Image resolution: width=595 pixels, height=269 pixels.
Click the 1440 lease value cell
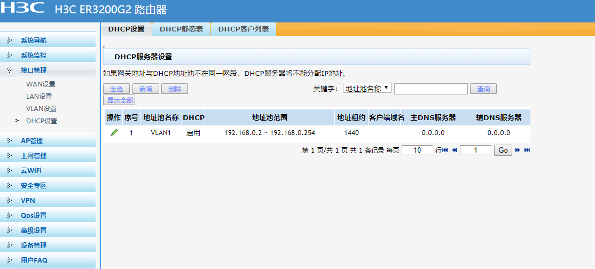click(x=351, y=133)
